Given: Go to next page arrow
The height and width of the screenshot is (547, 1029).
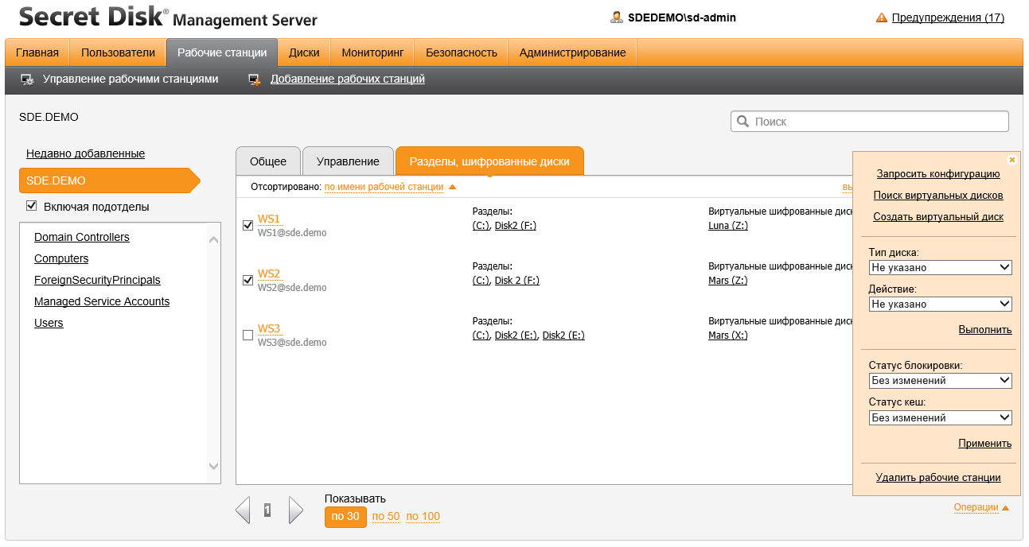Looking at the screenshot, I should pos(296,510).
